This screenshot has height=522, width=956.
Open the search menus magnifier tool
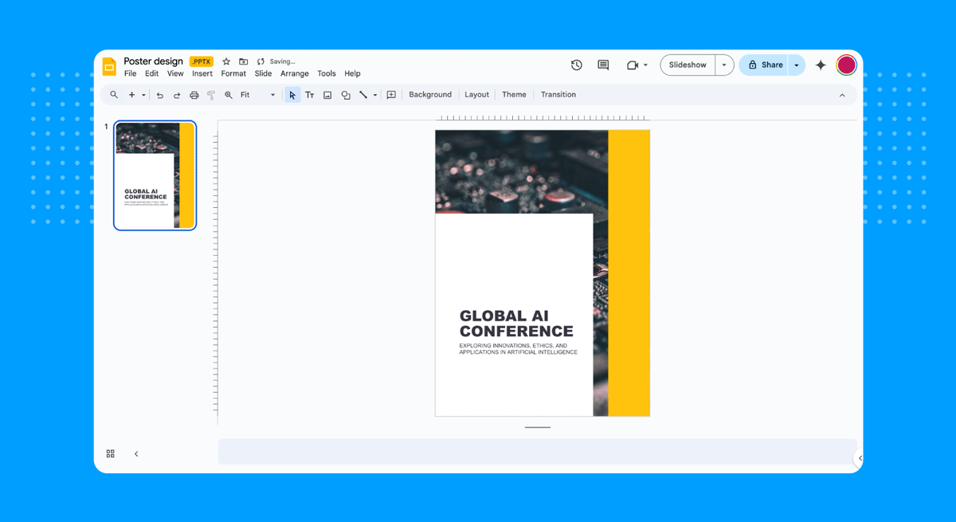click(114, 95)
